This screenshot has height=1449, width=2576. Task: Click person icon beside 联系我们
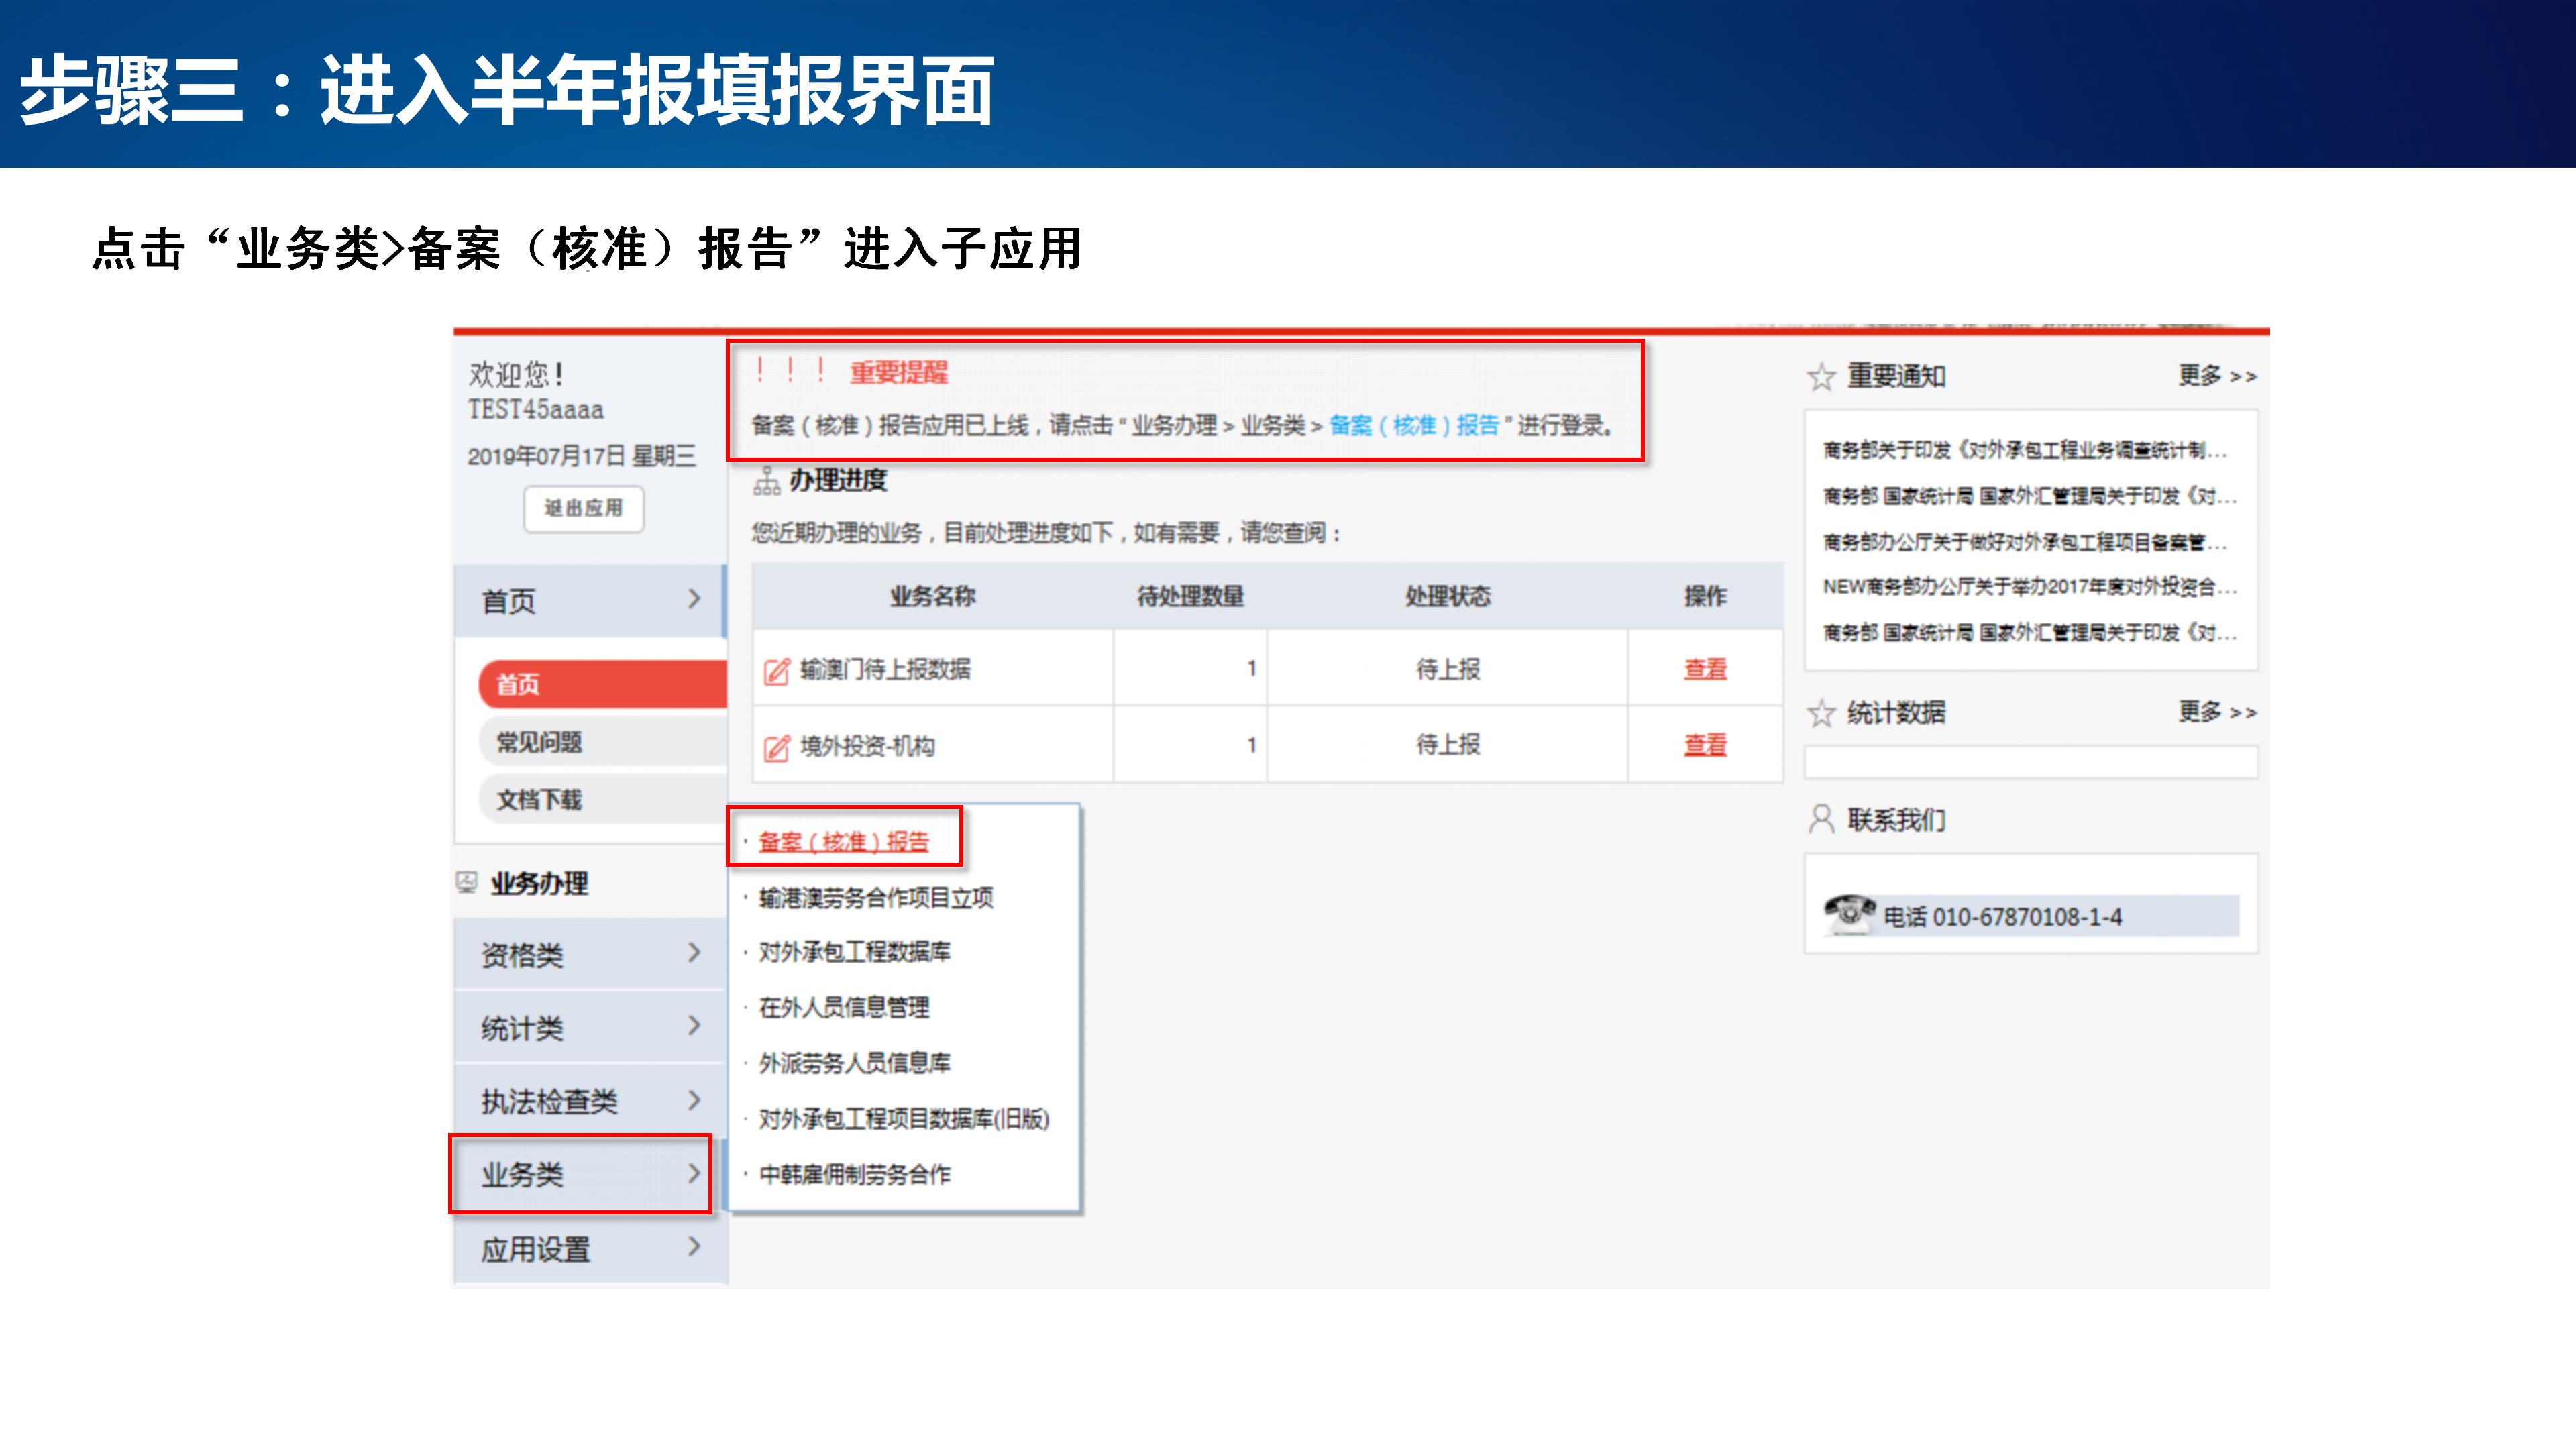point(1821,819)
